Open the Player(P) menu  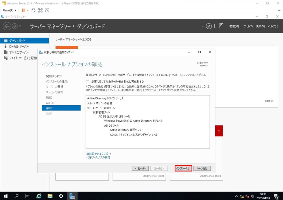point(9,10)
